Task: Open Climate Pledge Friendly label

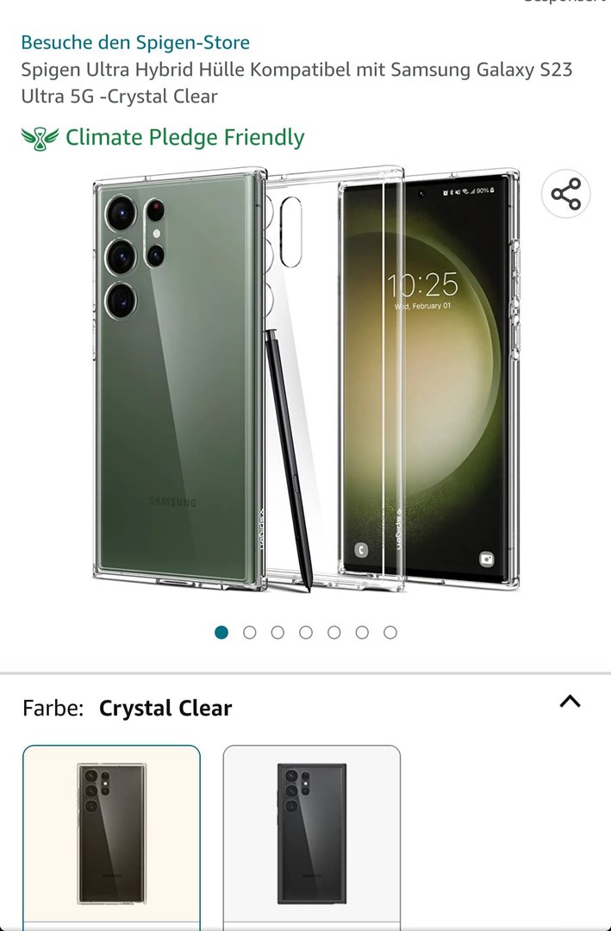Action: pos(184,137)
